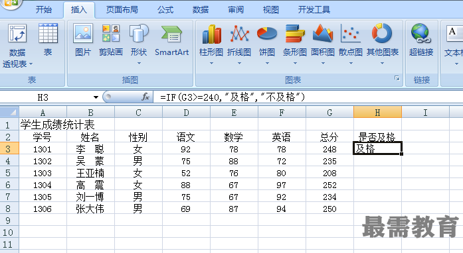Insert a hyperlink via 超链接 icon

click(421, 33)
